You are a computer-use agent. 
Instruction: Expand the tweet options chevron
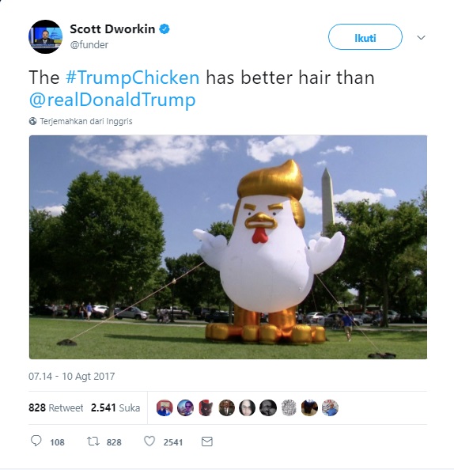tap(421, 37)
